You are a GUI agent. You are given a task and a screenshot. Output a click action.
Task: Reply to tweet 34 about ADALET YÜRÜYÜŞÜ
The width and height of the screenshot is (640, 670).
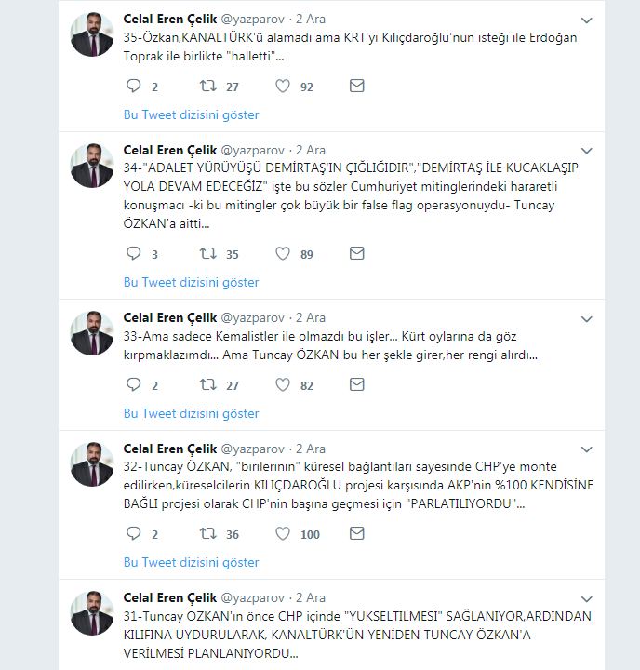(x=133, y=253)
